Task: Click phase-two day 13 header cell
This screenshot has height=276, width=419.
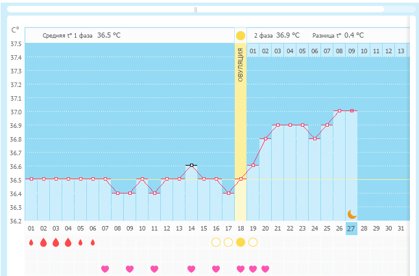Action: [x=401, y=51]
